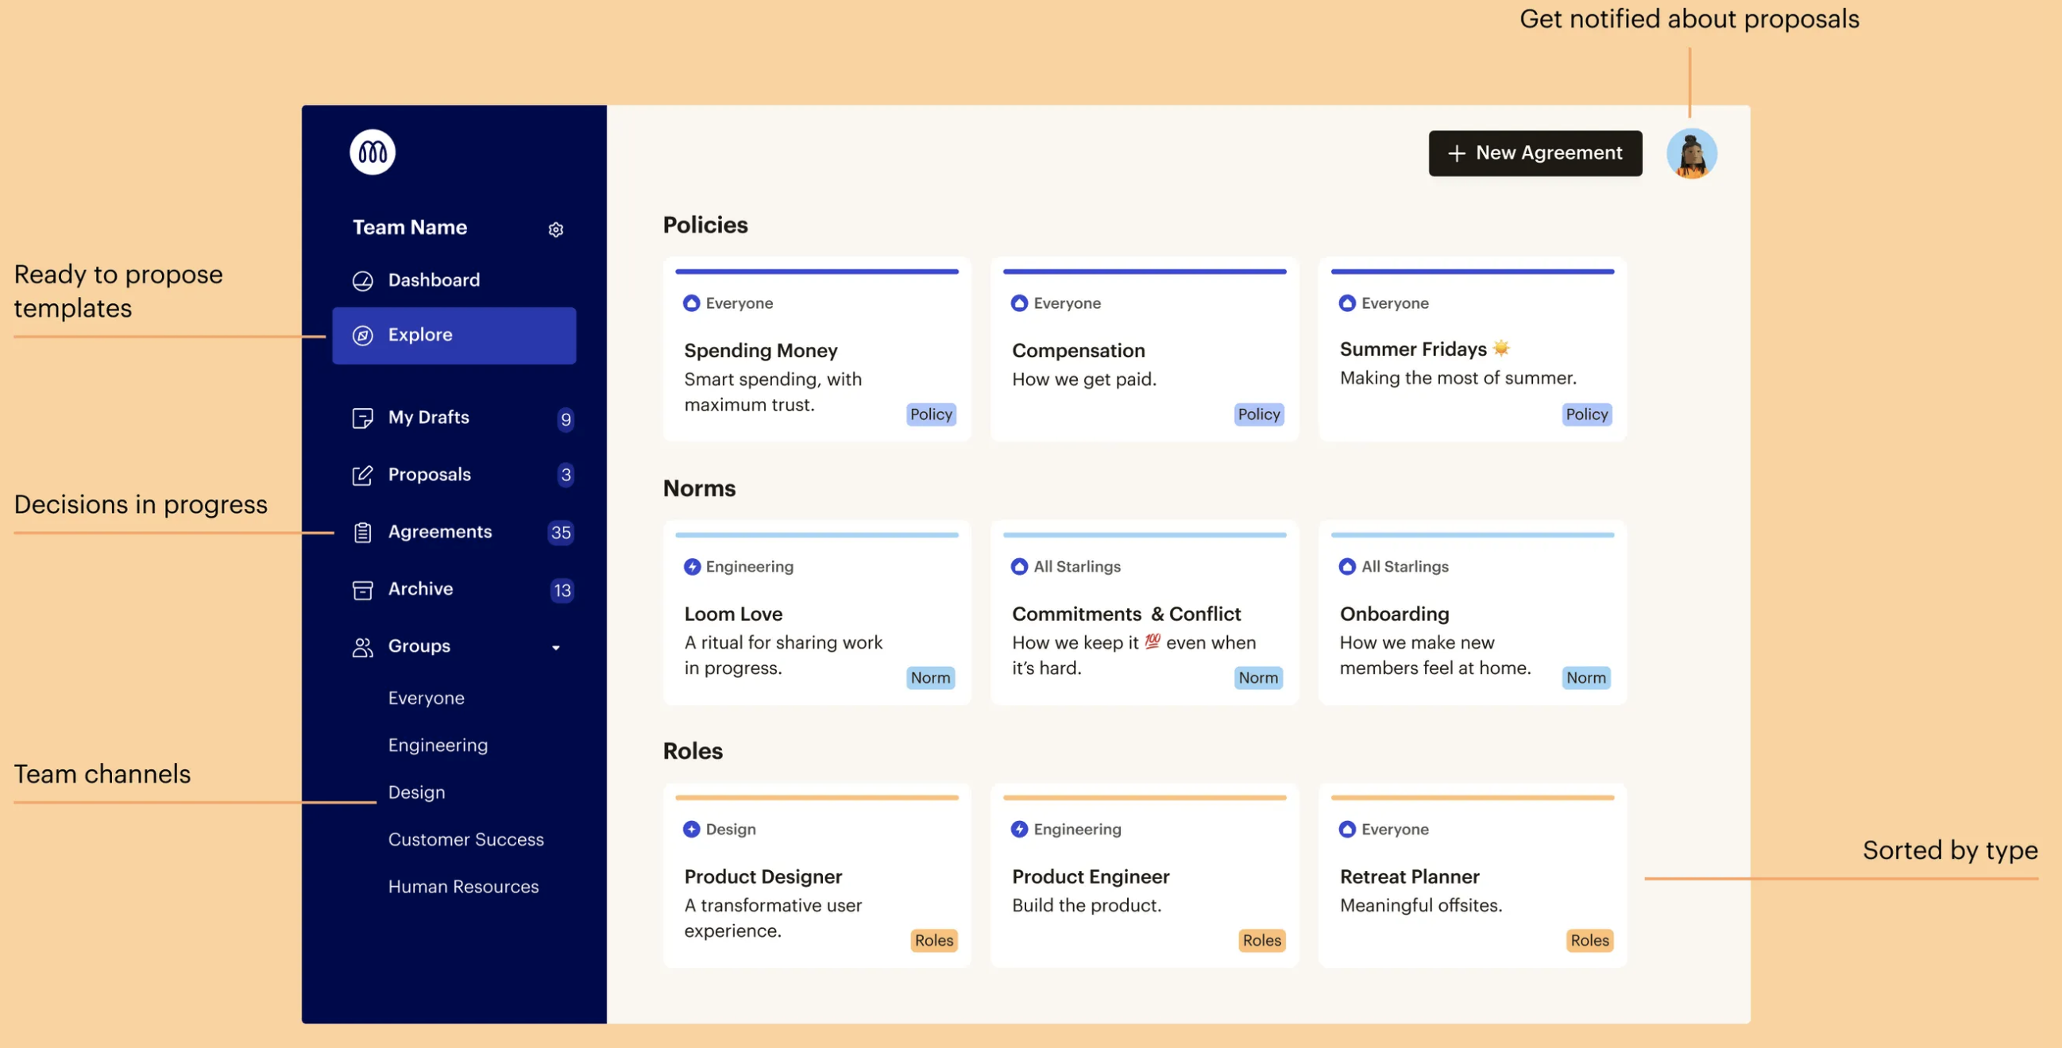Click the My Drafts note icon
The width and height of the screenshot is (2062, 1048).
click(x=363, y=418)
